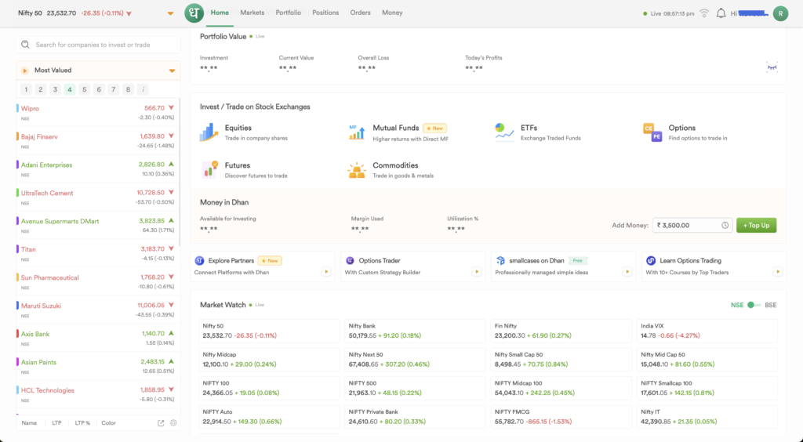Open the Futures icon

coord(209,169)
